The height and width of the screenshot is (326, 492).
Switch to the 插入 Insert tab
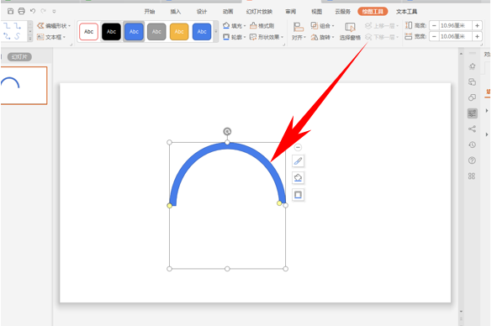(176, 12)
